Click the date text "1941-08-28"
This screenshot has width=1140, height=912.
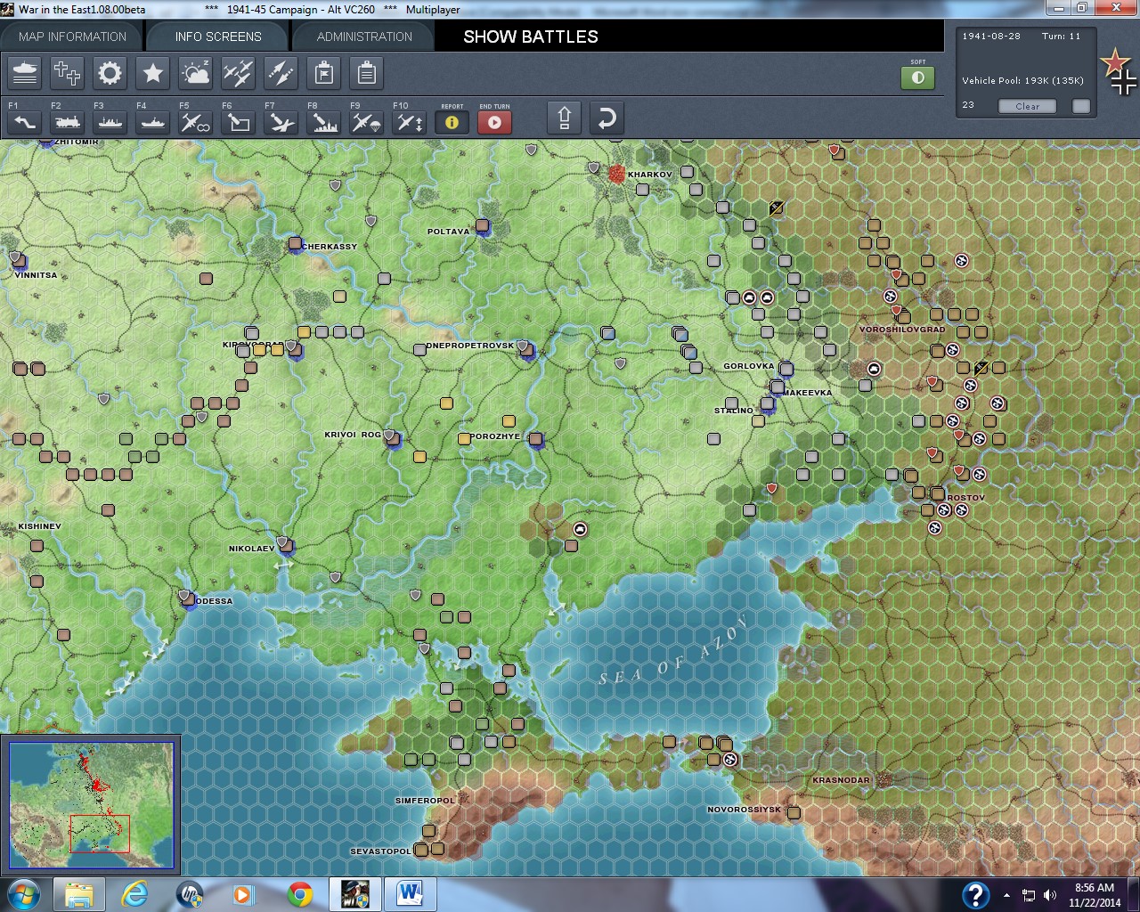click(991, 37)
